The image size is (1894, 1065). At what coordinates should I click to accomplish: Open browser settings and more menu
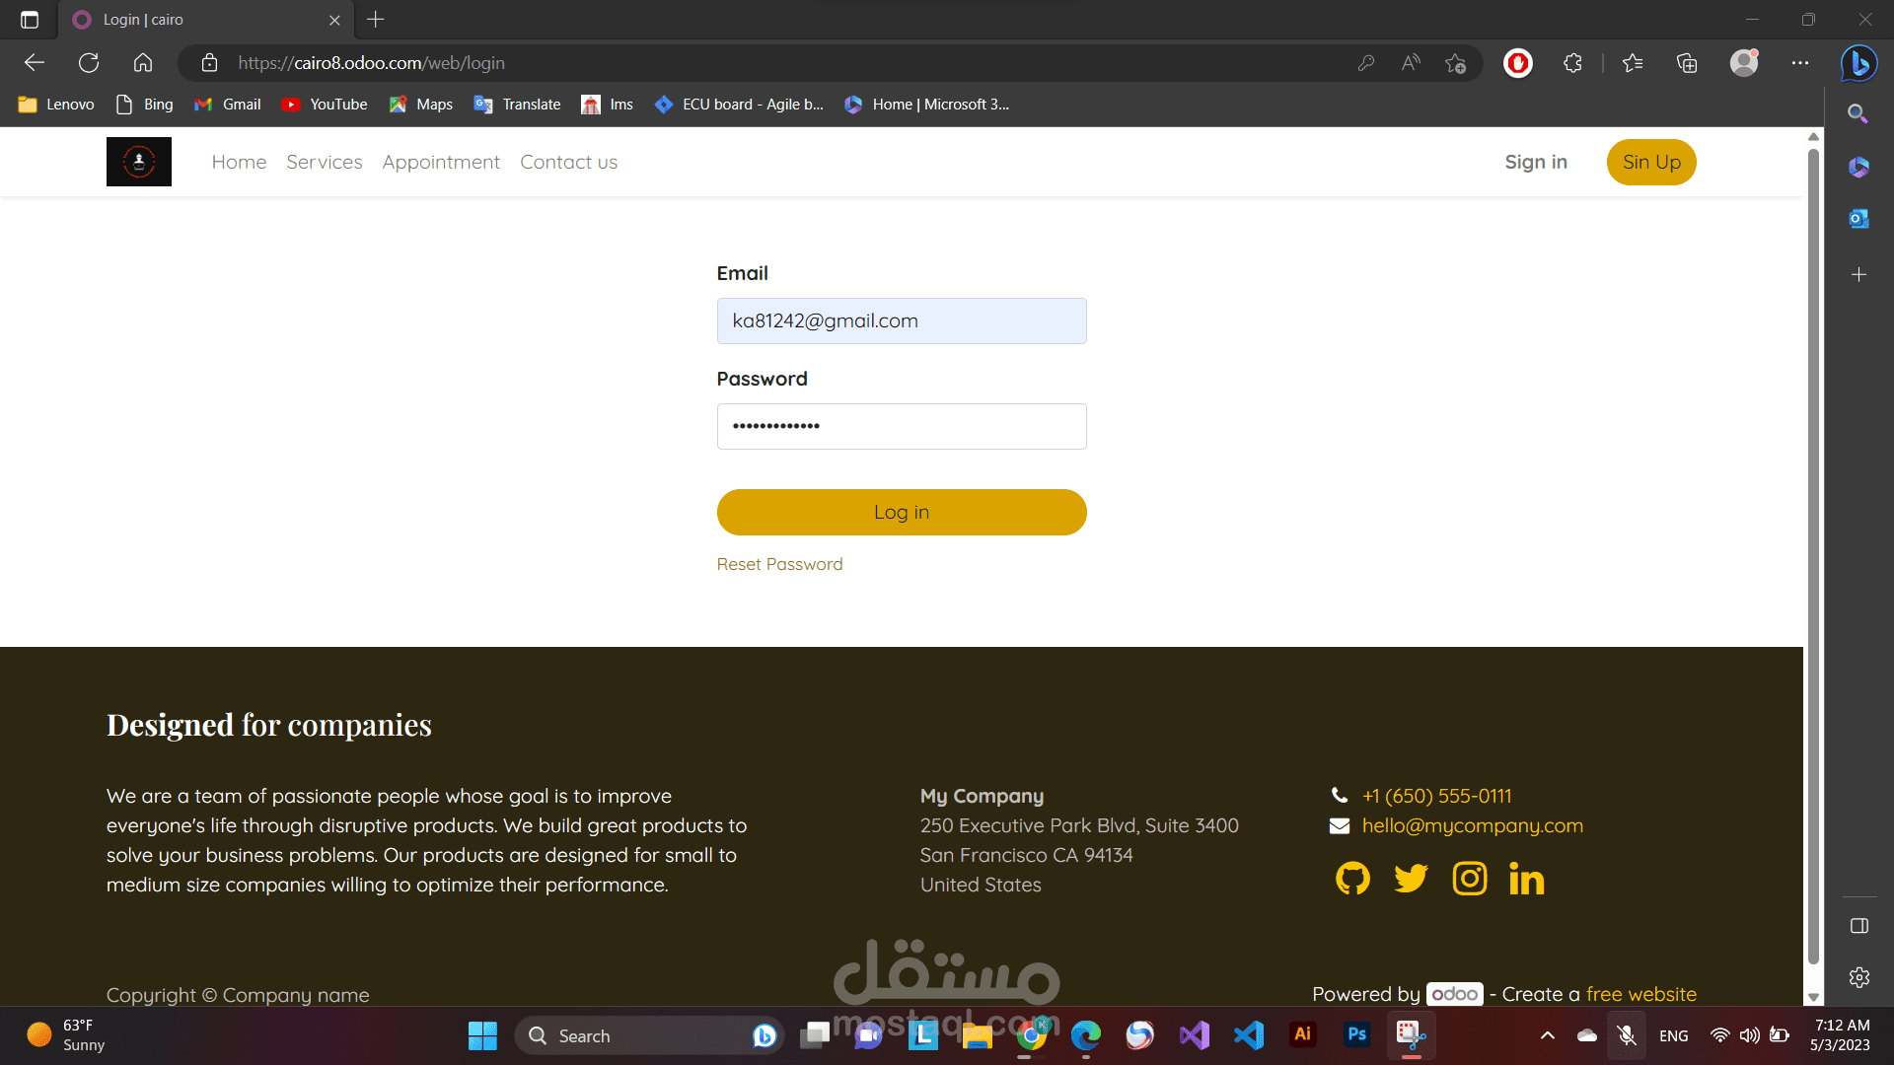tap(1800, 63)
